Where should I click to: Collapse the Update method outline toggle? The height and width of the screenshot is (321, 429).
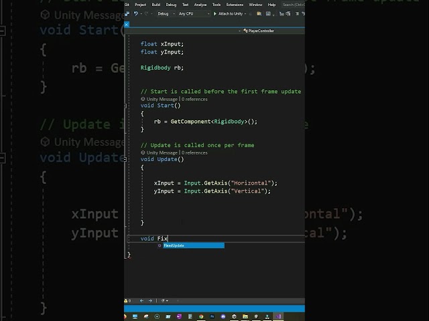pyautogui.click(x=125, y=159)
